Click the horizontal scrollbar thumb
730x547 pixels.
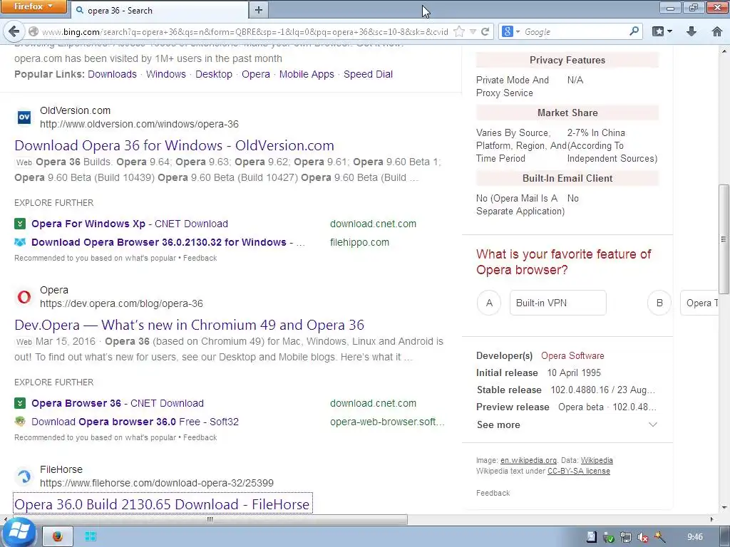[210, 519]
